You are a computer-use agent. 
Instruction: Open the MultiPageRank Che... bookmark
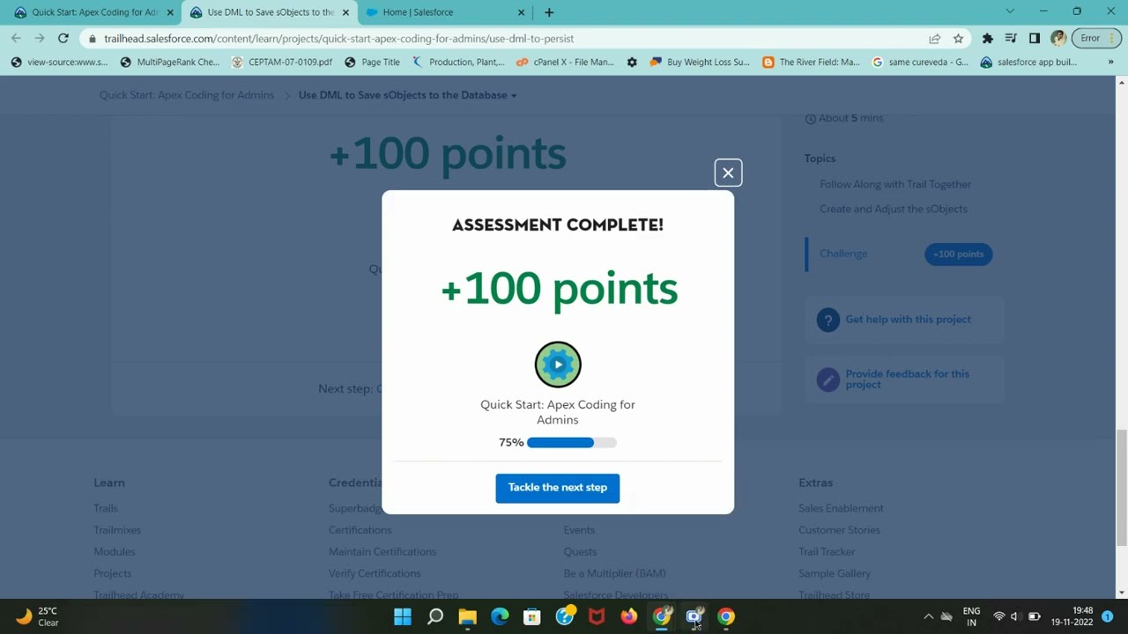coord(169,62)
